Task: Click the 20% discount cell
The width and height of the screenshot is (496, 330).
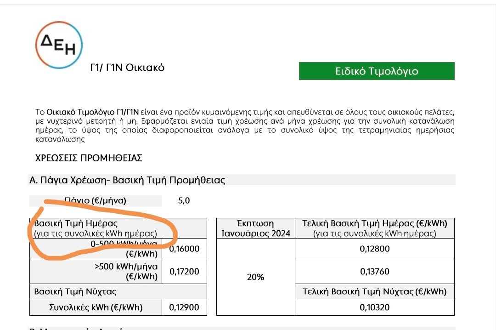Action: 256,277
